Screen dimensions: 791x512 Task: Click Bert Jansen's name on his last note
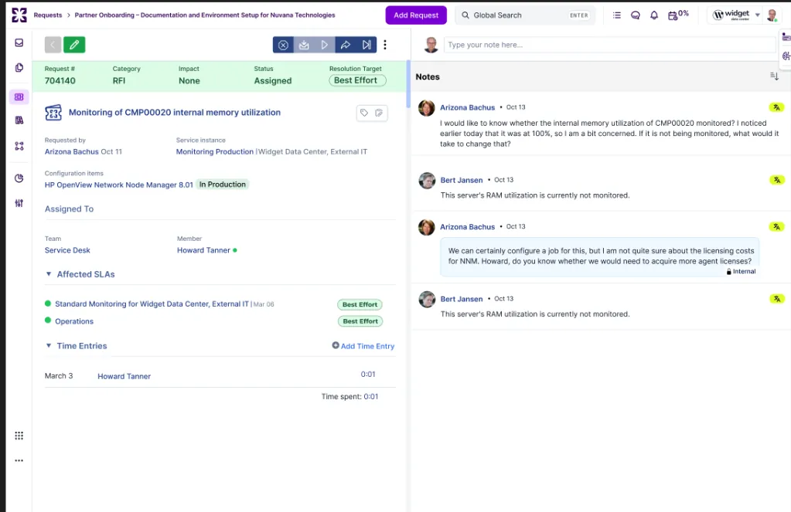click(462, 299)
